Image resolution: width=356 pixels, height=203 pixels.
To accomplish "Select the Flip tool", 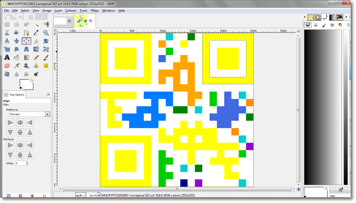I will tap(36, 49).
